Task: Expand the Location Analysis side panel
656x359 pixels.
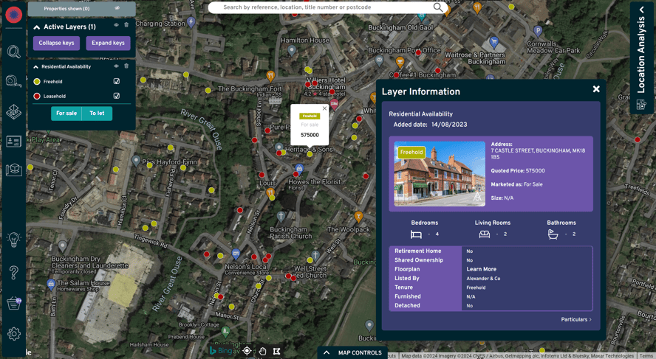Action: 641,9
